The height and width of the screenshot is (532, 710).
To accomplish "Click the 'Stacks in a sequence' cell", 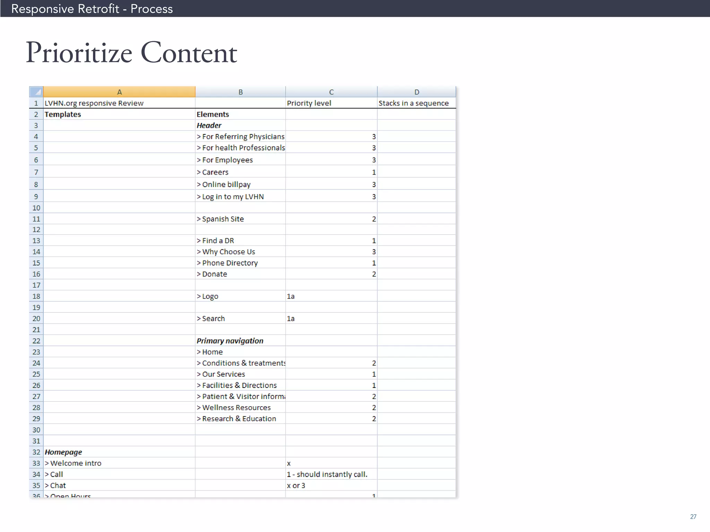I will point(416,103).
